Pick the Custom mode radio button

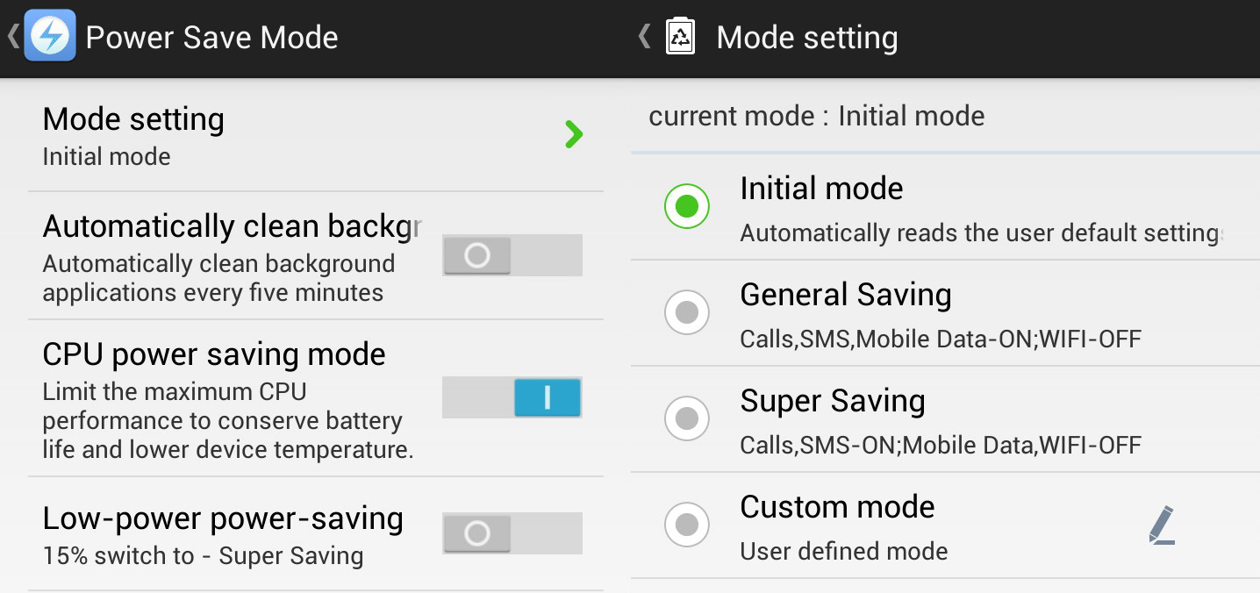(x=687, y=525)
